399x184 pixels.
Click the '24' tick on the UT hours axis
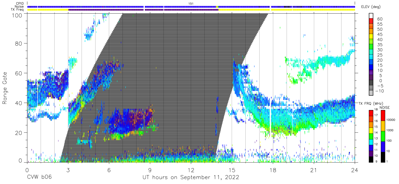pyautogui.click(x=354, y=170)
